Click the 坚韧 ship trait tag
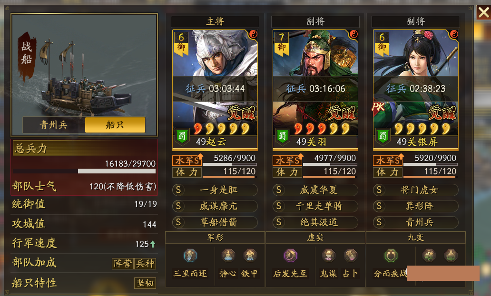Screen dimensions: 491x296 tap(145, 283)
